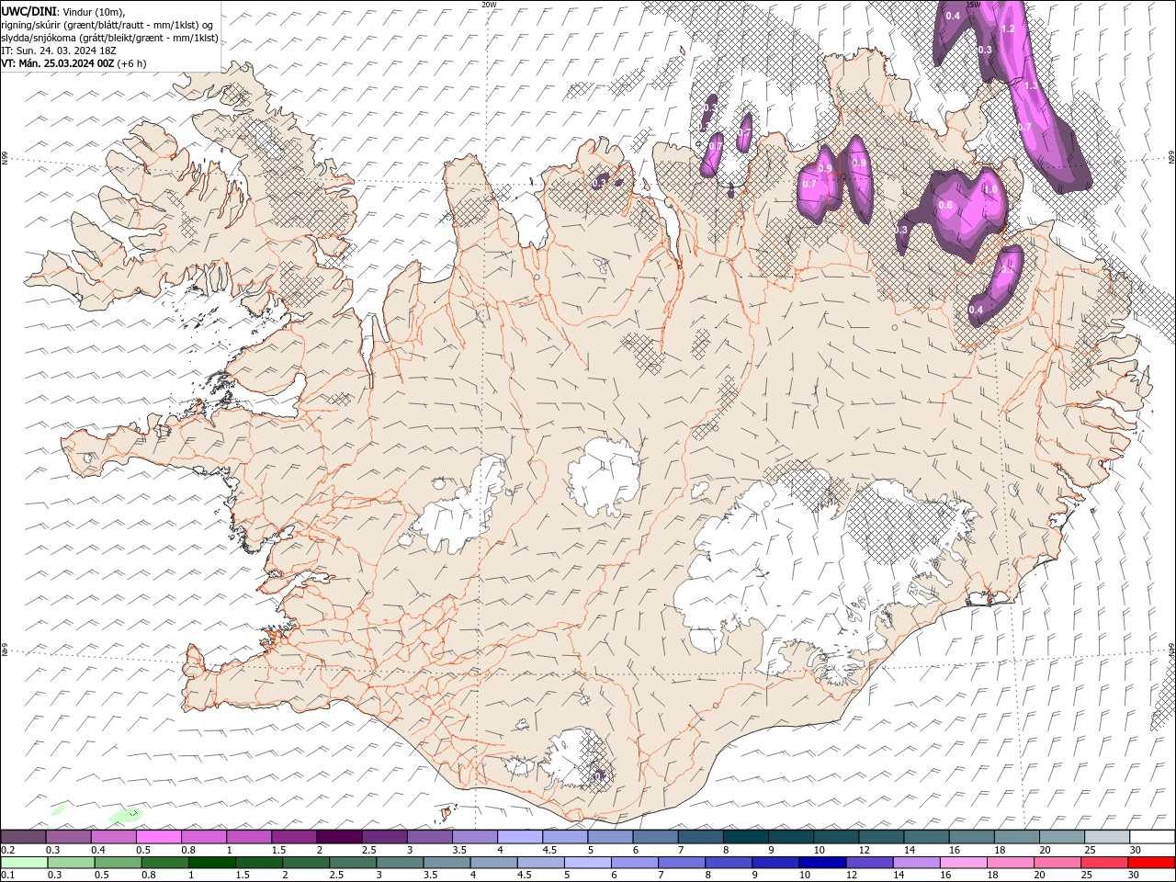
Task: Choose the white 30+ snow legend swatch
Action: click(1152, 837)
